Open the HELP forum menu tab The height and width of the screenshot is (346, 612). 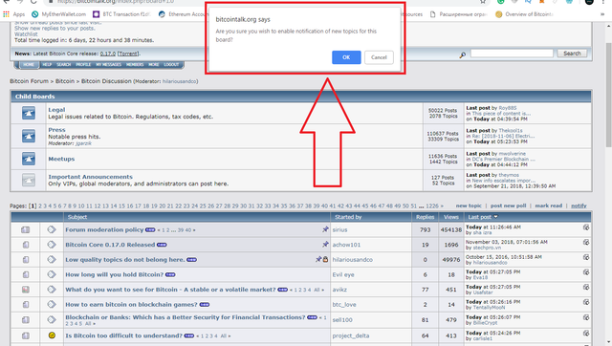pos(47,64)
